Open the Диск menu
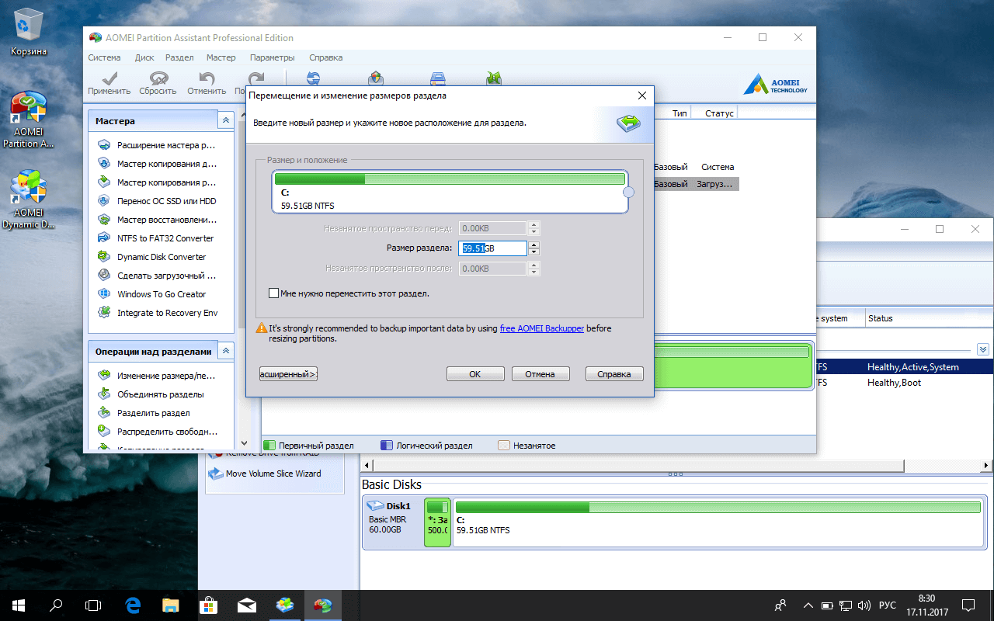This screenshot has width=994, height=621. (x=144, y=57)
